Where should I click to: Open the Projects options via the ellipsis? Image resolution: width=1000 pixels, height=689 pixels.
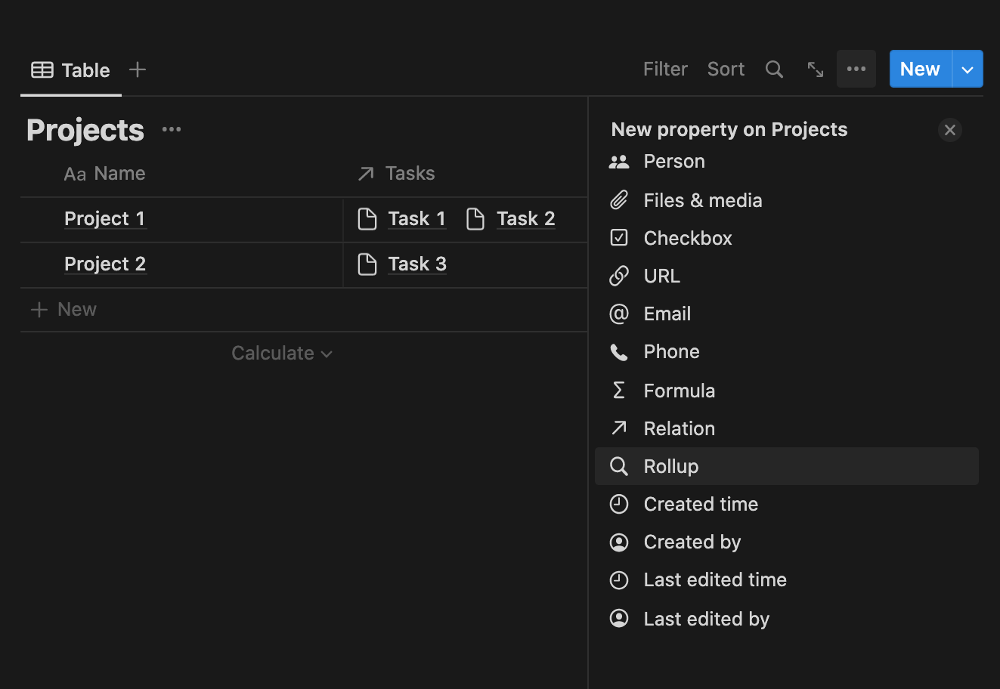(x=171, y=128)
